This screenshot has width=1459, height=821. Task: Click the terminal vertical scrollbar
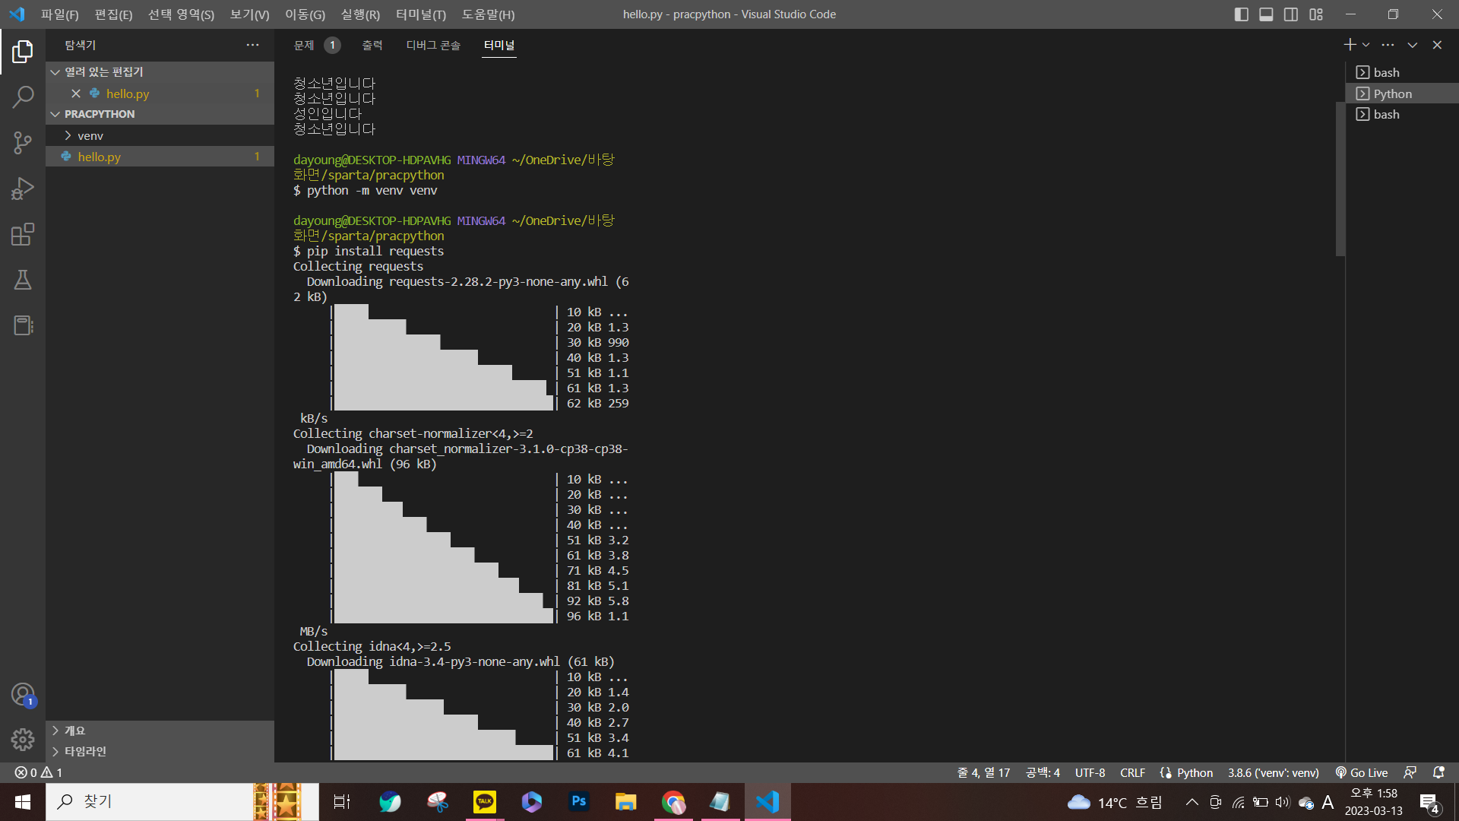[x=1340, y=179]
